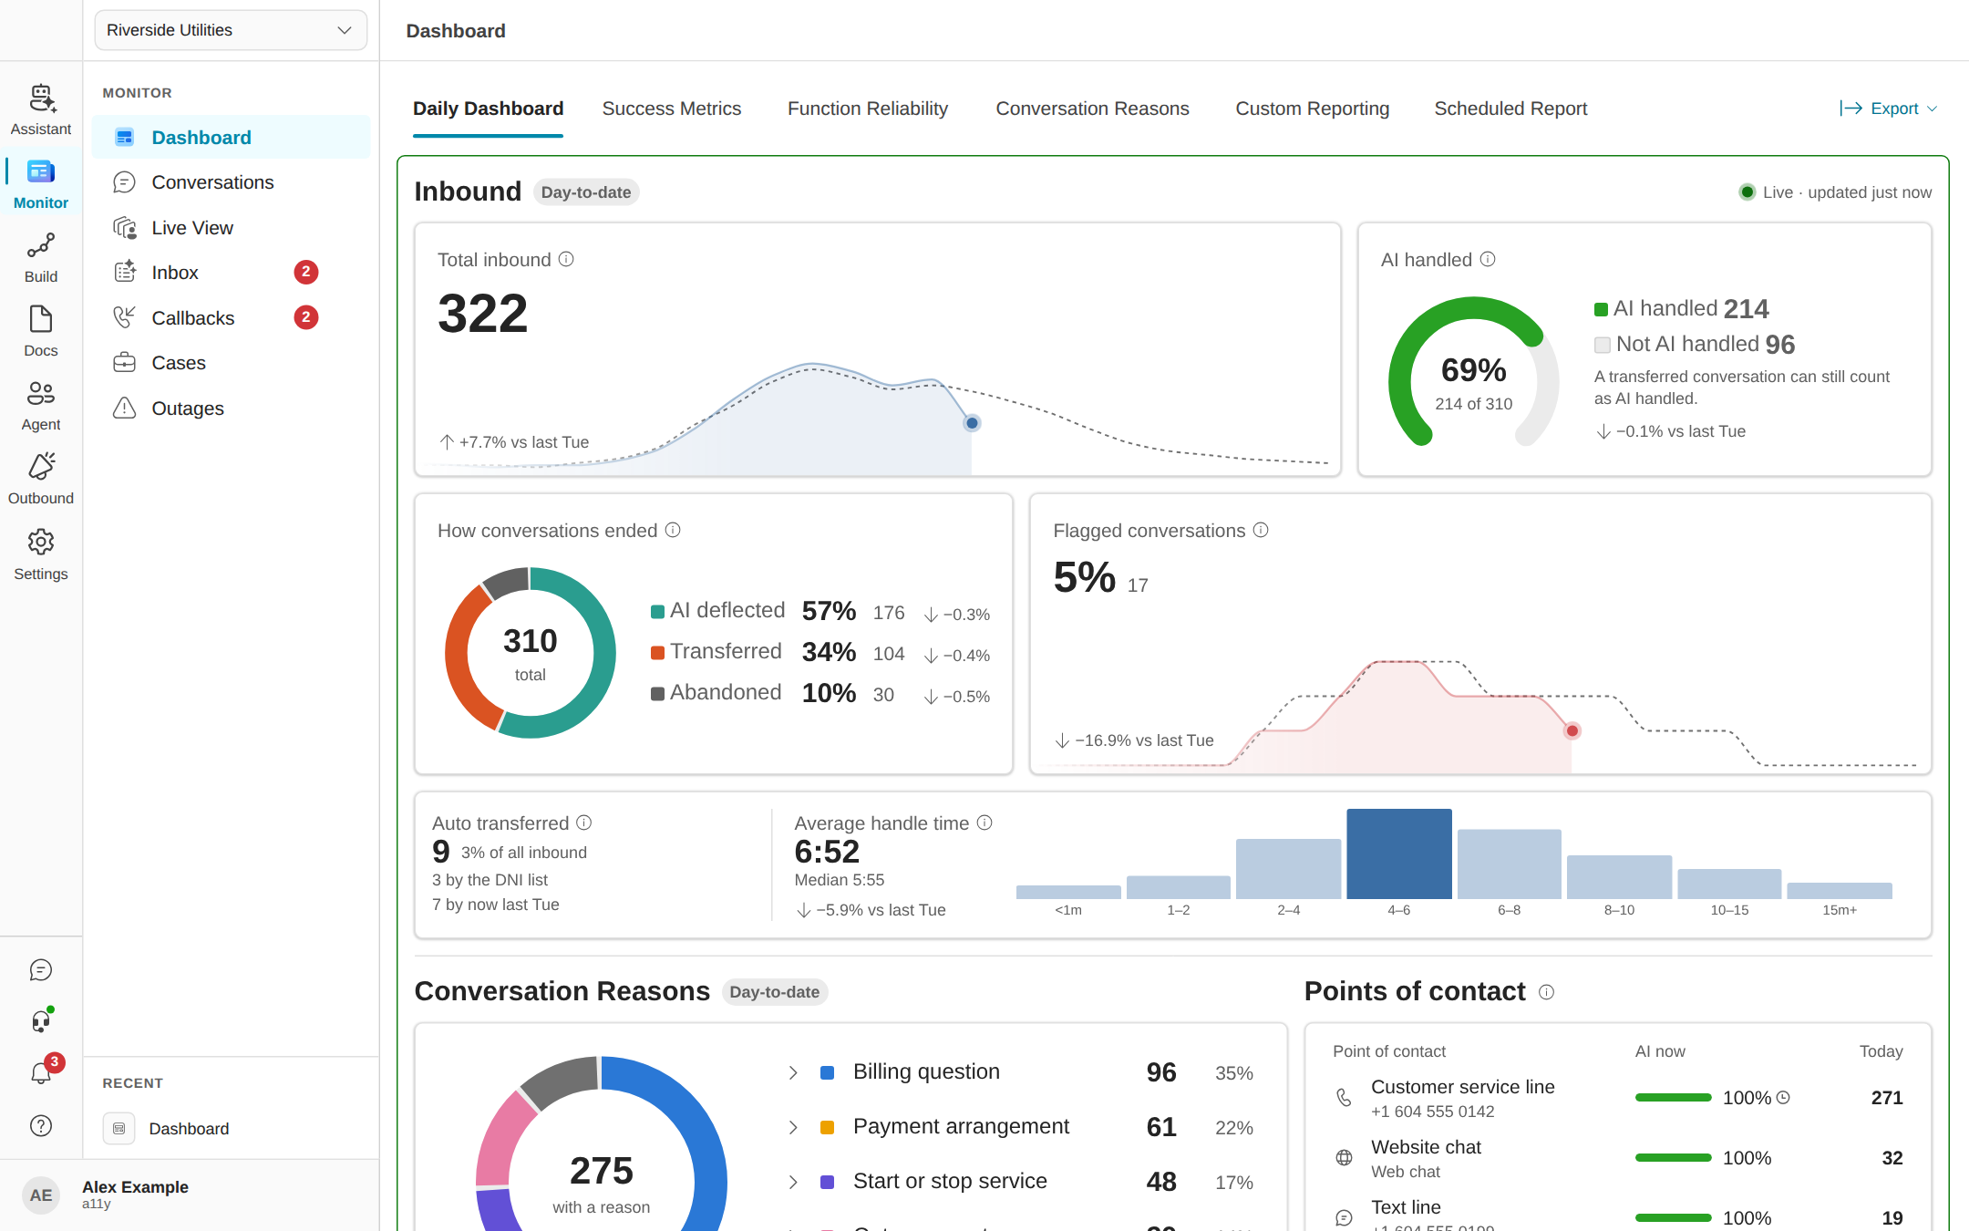The width and height of the screenshot is (1969, 1231).
Task: Open the Conversation Reasons tab
Action: click(x=1092, y=109)
